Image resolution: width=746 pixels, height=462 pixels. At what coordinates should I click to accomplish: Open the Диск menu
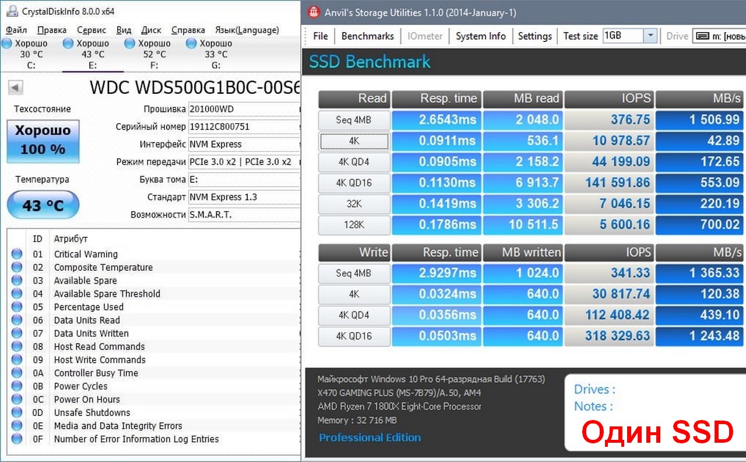(x=152, y=30)
